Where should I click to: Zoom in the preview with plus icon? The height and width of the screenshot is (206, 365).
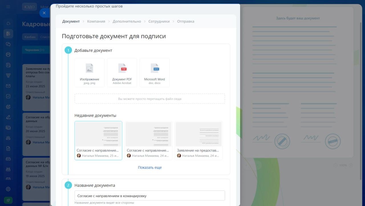351,165
